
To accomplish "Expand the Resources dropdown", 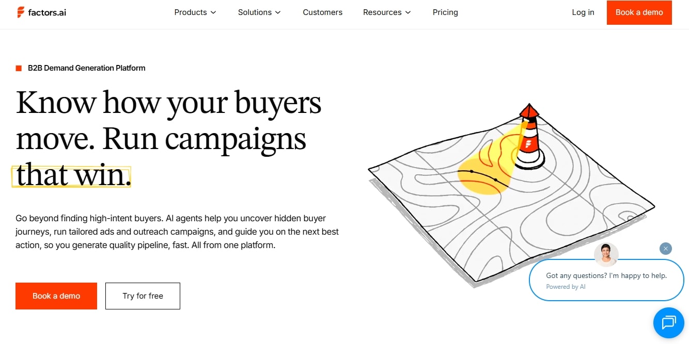I will click(x=386, y=12).
